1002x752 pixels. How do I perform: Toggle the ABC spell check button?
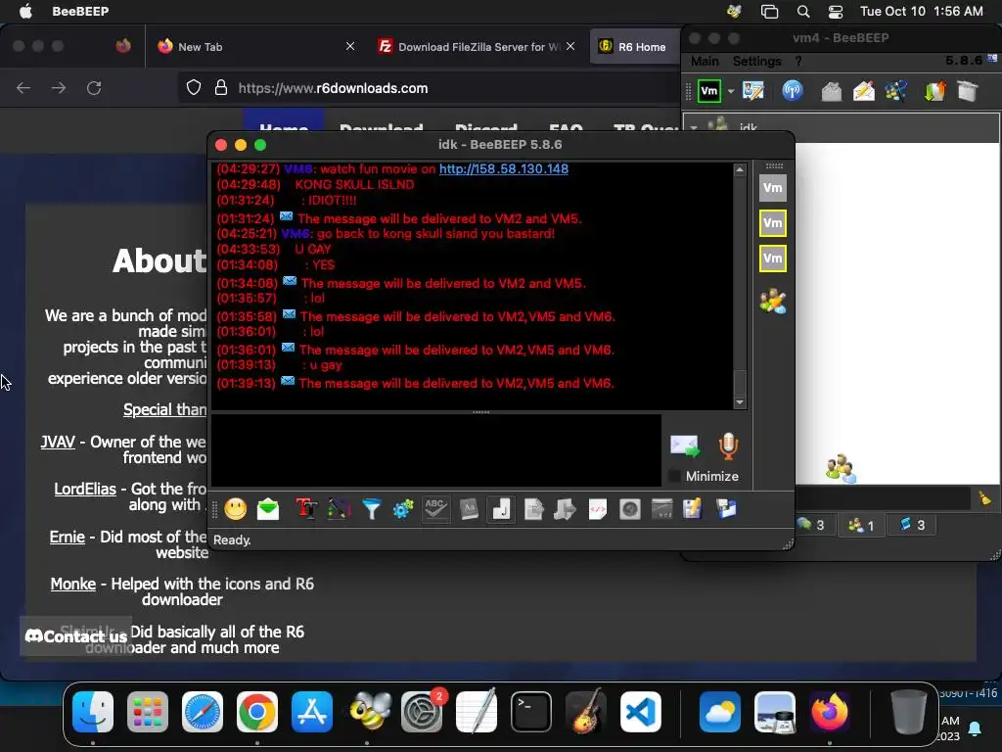[x=435, y=509]
